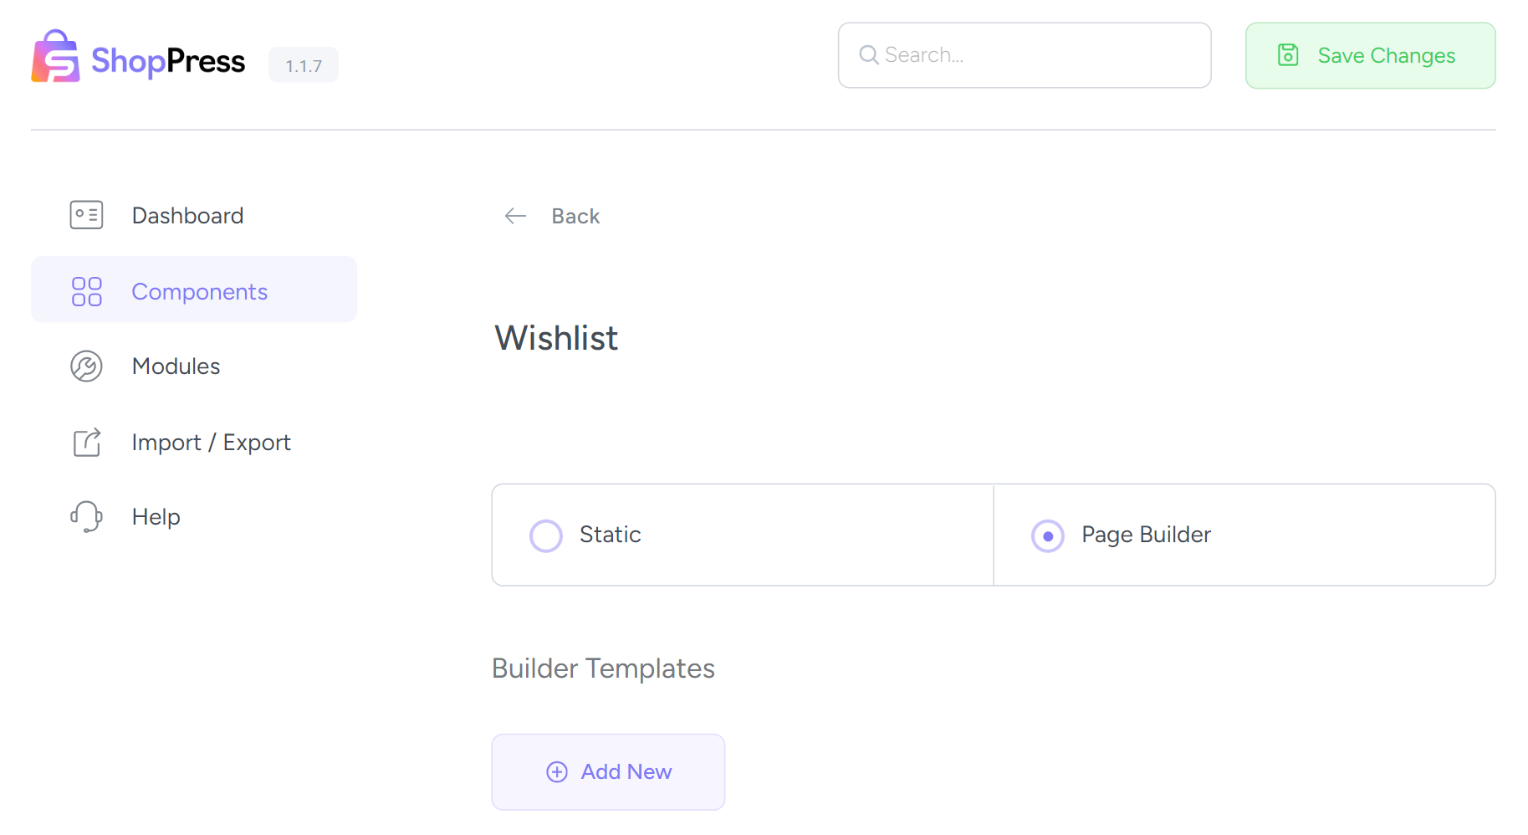Go to the Modules section

pyautogui.click(x=176, y=366)
